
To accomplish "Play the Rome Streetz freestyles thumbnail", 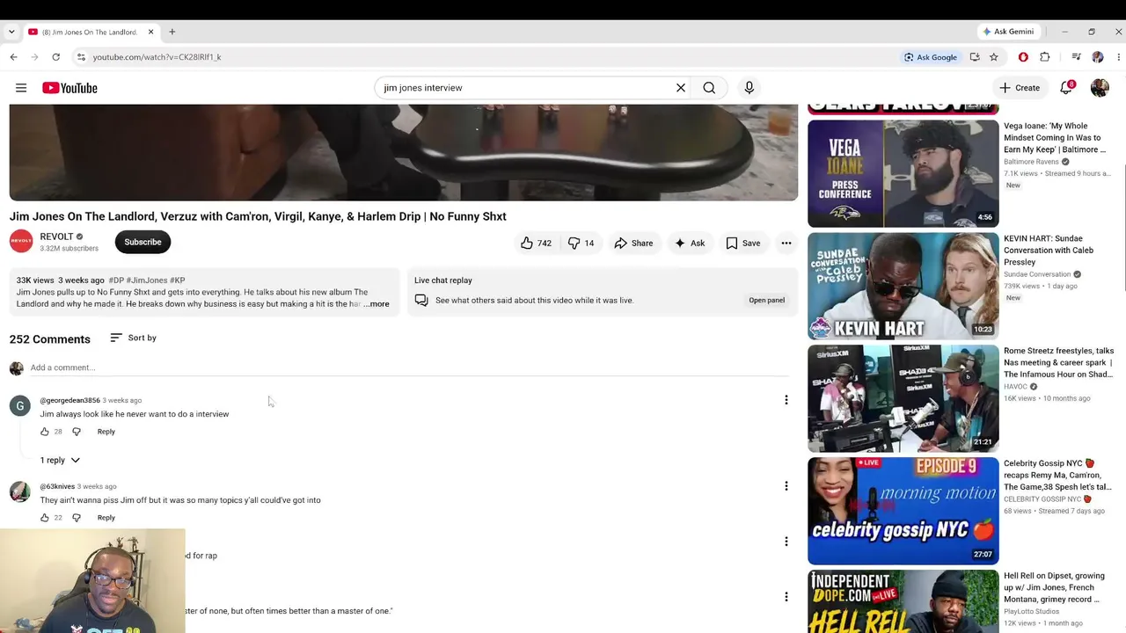I will (903, 398).
